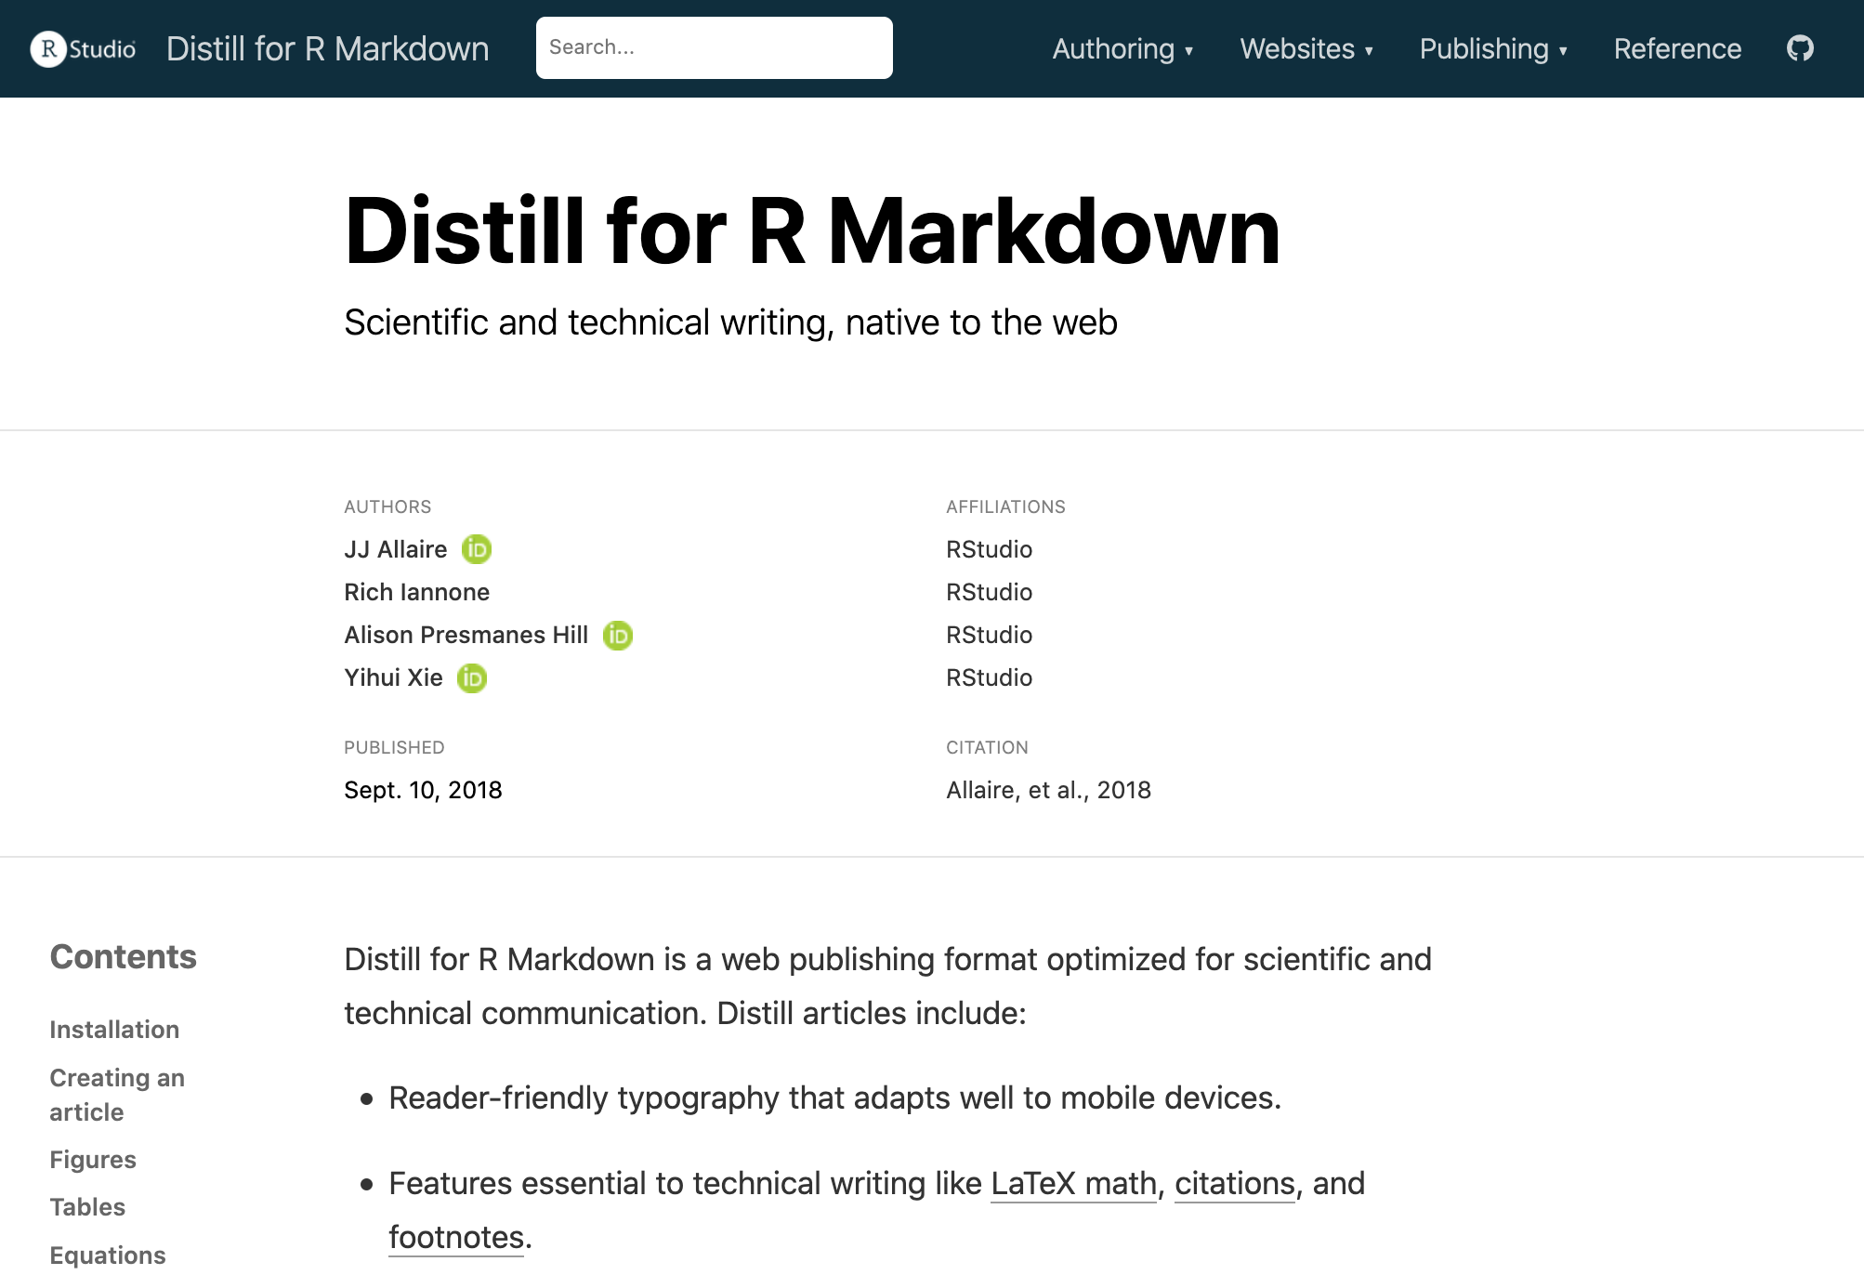The height and width of the screenshot is (1275, 1864).
Task: Click Yihui Xie's ORCID badge
Action: click(471, 678)
